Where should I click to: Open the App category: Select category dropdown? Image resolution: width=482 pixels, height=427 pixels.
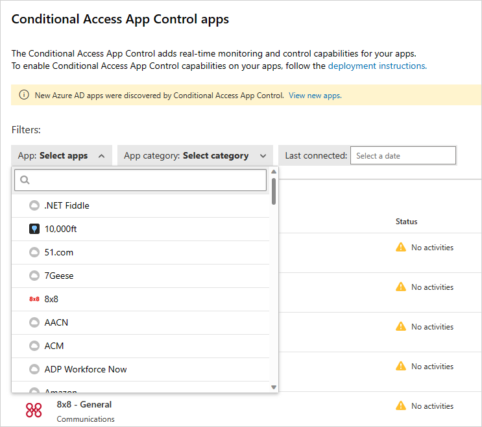click(x=195, y=155)
